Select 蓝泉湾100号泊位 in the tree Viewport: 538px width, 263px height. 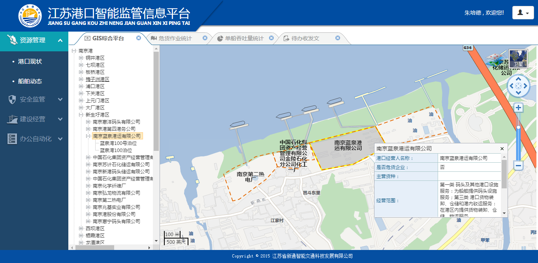118,143
